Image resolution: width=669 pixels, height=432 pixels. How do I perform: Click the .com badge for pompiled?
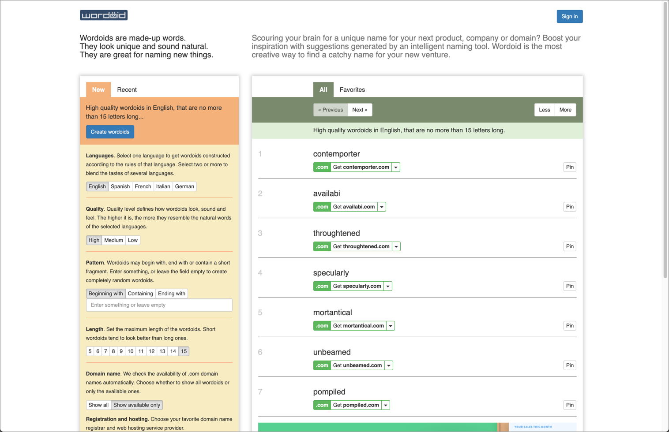[322, 405]
